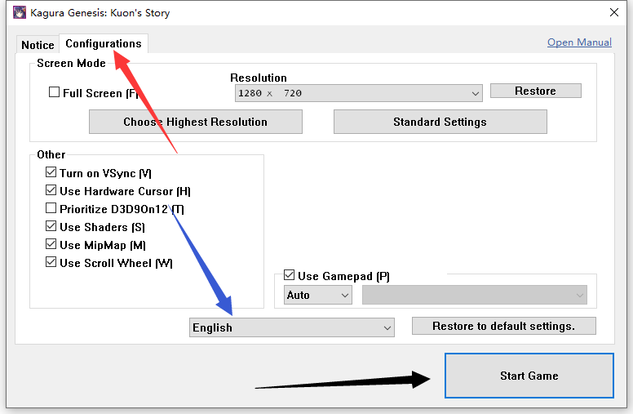Viewport: 633px width, 414px height.
Task: Click the Restore button beside resolution
Action: tap(535, 91)
